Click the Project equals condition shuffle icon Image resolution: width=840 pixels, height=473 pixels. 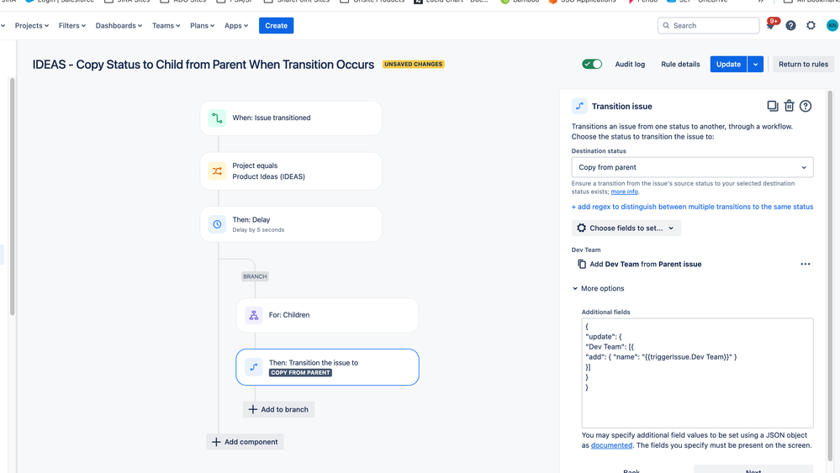tap(217, 171)
